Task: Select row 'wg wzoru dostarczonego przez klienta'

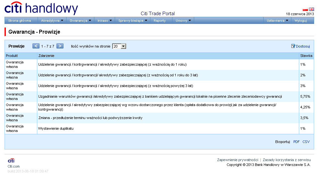Action: pyautogui.click(x=159, y=107)
